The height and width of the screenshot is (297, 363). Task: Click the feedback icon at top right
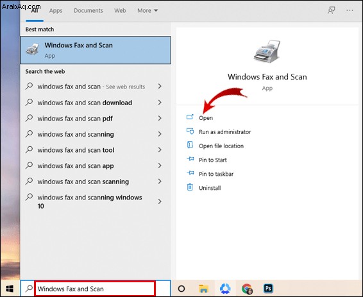332,10
